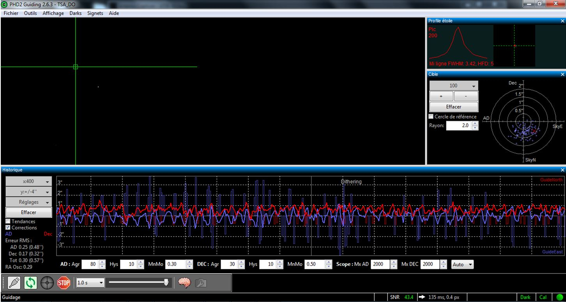Click the PHD2 application icon in the title bar
Screen dimensions: 566x302
point(4,4)
